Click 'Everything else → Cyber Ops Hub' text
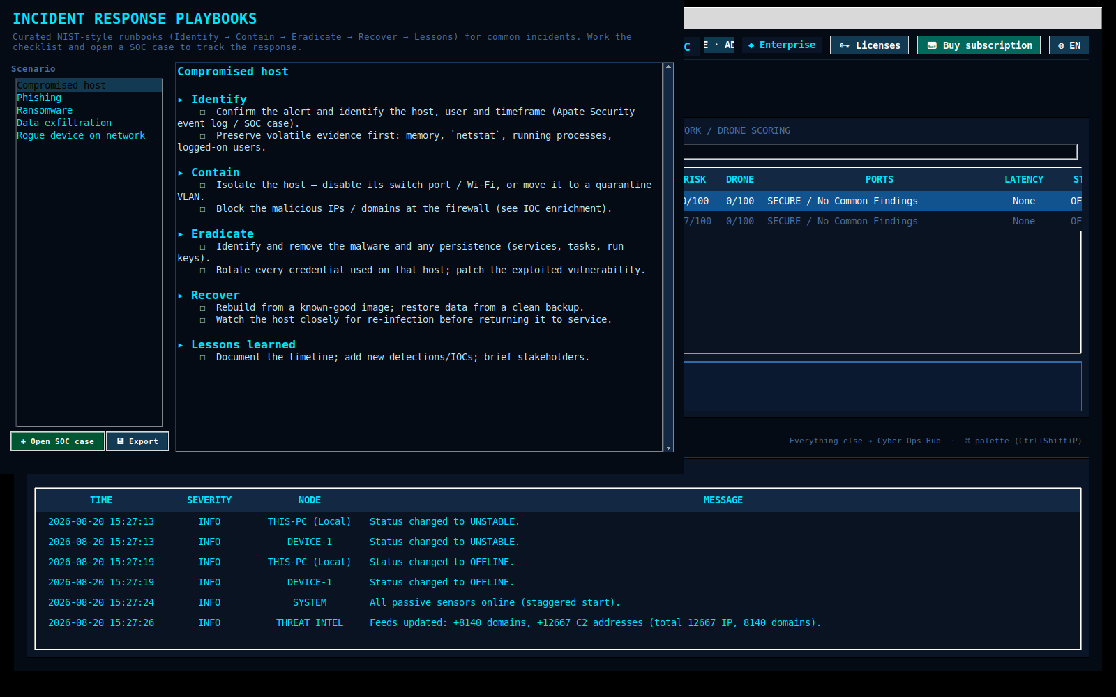This screenshot has width=1116, height=697. pyautogui.click(x=865, y=441)
